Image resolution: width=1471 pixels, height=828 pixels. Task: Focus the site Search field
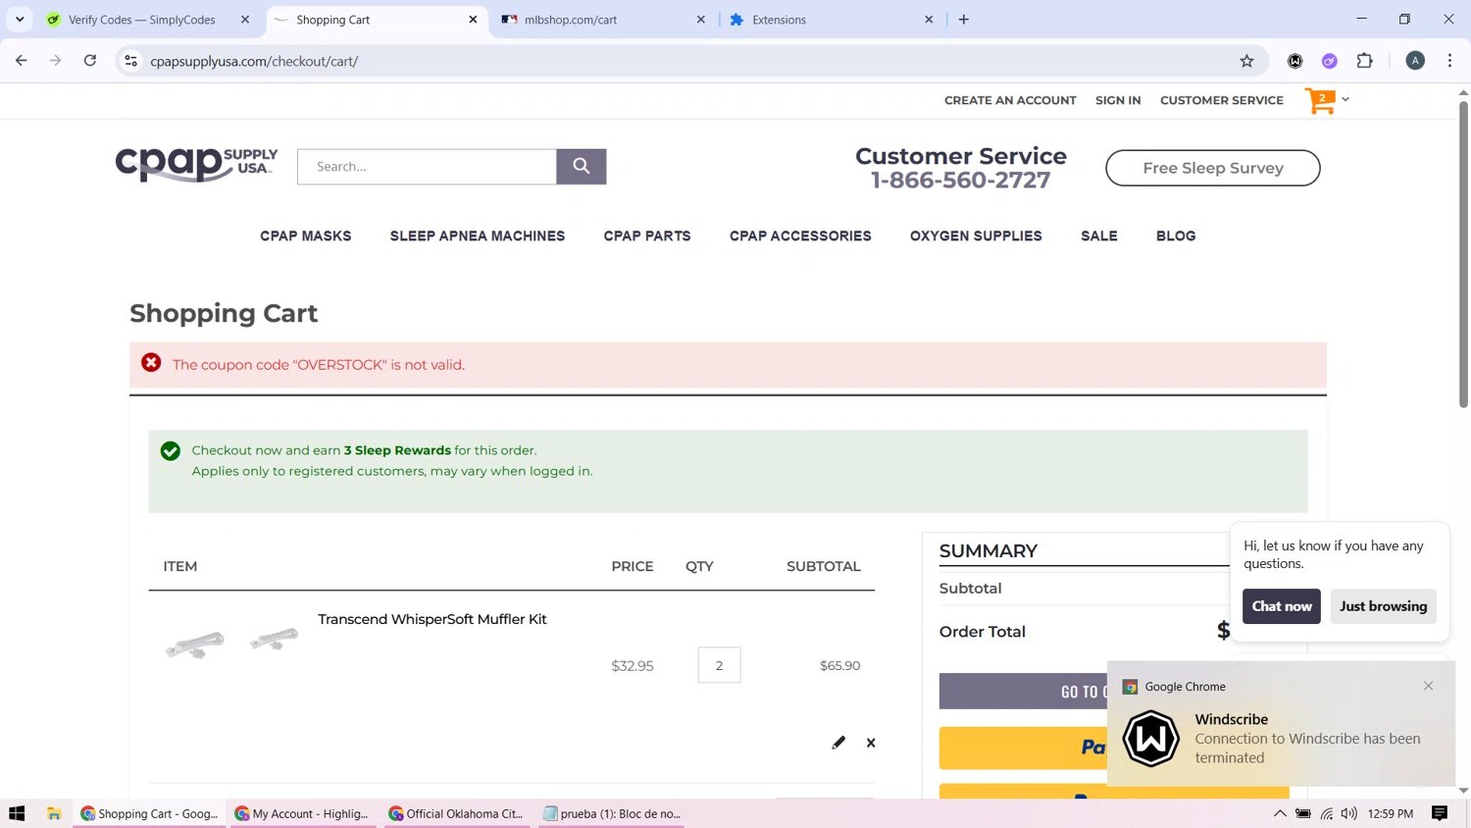coord(427,167)
